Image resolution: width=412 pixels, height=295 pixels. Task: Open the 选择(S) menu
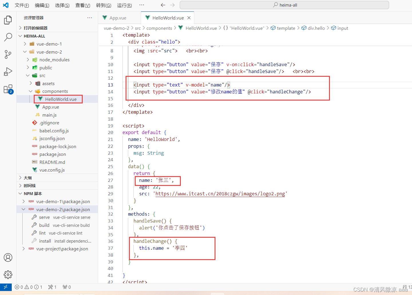click(62, 5)
